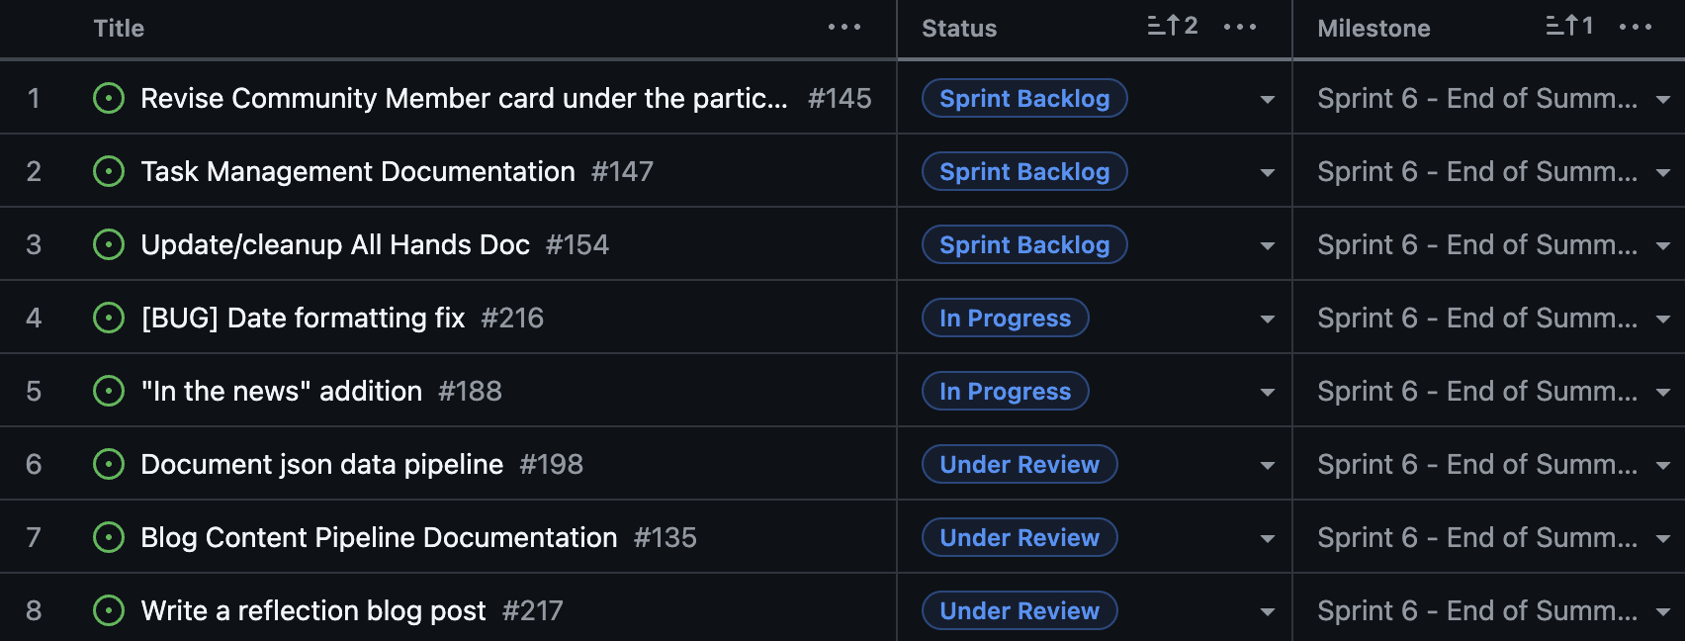Click the green issue icon next to #154
Screen dimensions: 1685x641
click(x=109, y=244)
